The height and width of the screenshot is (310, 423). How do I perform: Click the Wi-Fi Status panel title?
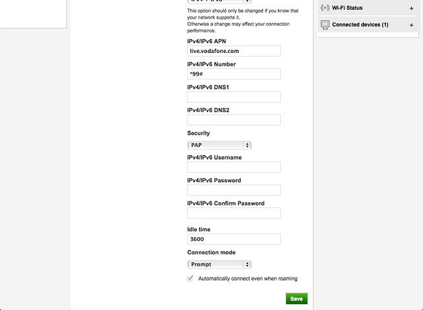(x=347, y=8)
